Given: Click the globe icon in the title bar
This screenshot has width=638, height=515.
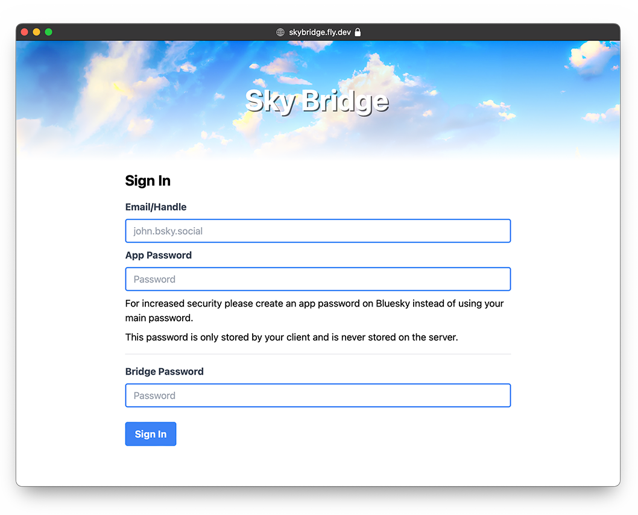Looking at the screenshot, I should [280, 33].
